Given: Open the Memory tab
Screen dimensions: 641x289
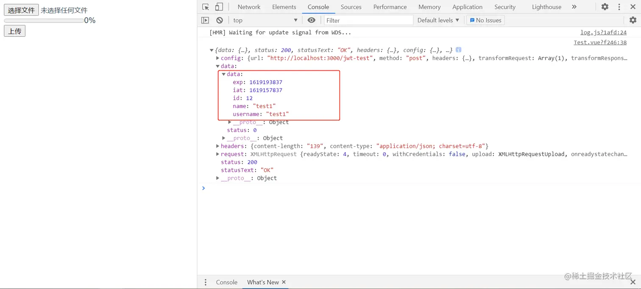Looking at the screenshot, I should (x=429, y=7).
